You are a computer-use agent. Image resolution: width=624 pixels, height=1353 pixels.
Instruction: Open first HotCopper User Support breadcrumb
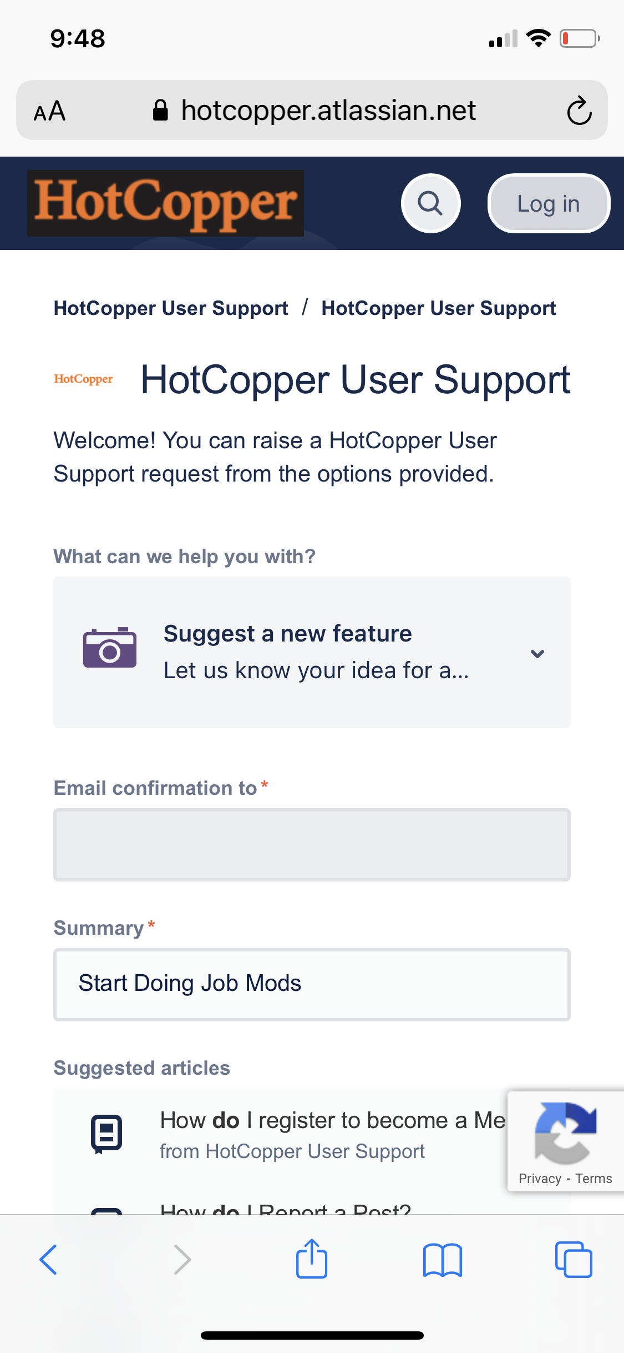[171, 308]
